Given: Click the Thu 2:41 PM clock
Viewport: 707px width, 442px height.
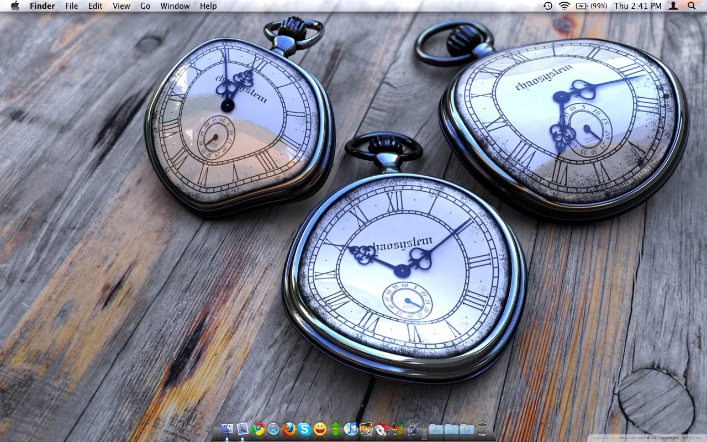Looking at the screenshot, I should (x=637, y=6).
